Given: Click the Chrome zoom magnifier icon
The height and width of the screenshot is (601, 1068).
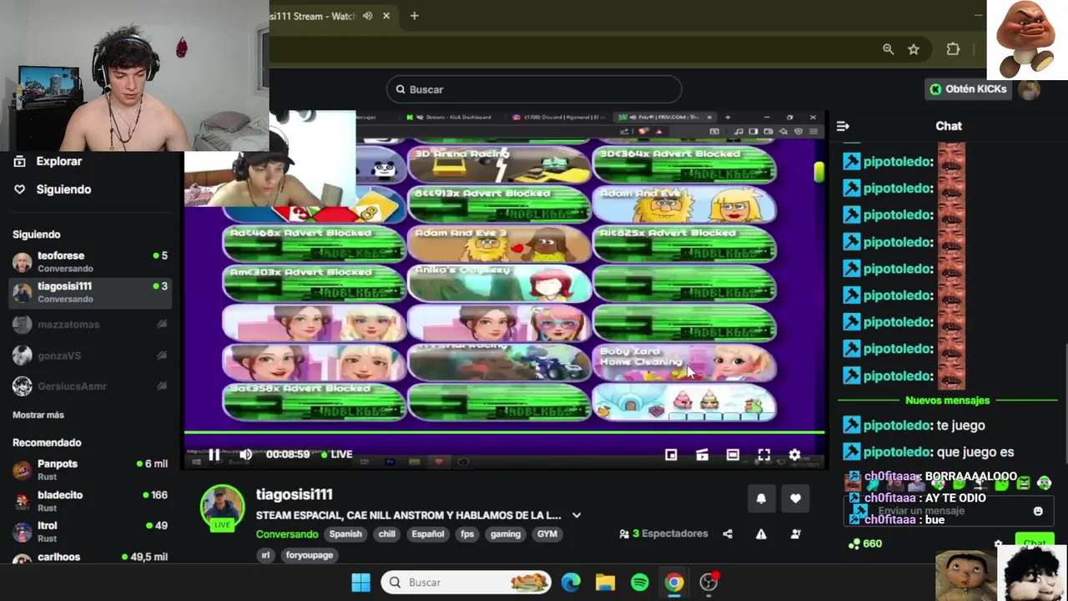Looking at the screenshot, I should pyautogui.click(x=889, y=49).
